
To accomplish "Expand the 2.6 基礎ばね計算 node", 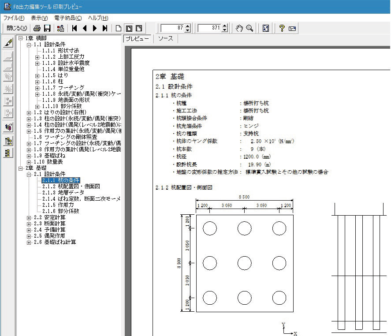I will tap(29, 243).
